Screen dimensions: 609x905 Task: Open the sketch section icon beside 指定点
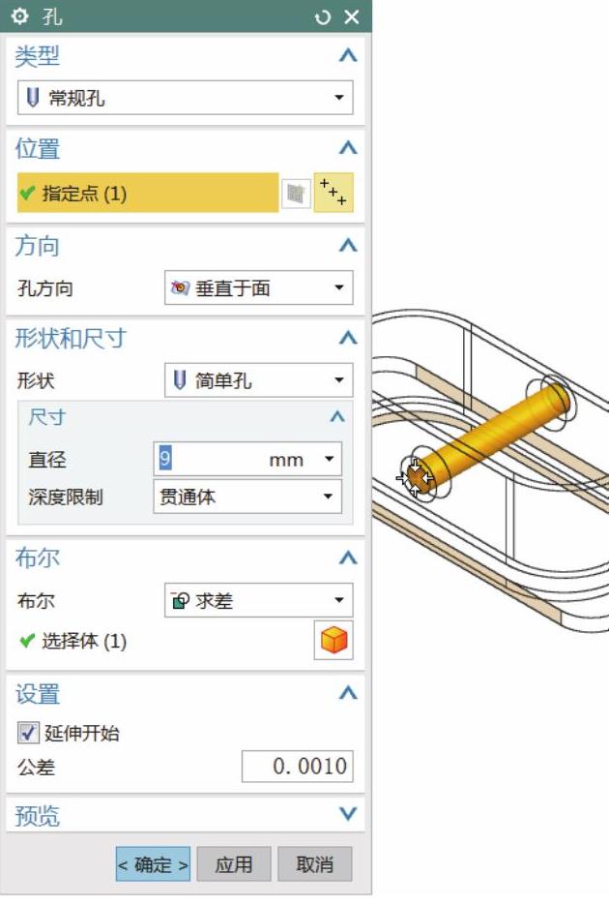pos(296,193)
